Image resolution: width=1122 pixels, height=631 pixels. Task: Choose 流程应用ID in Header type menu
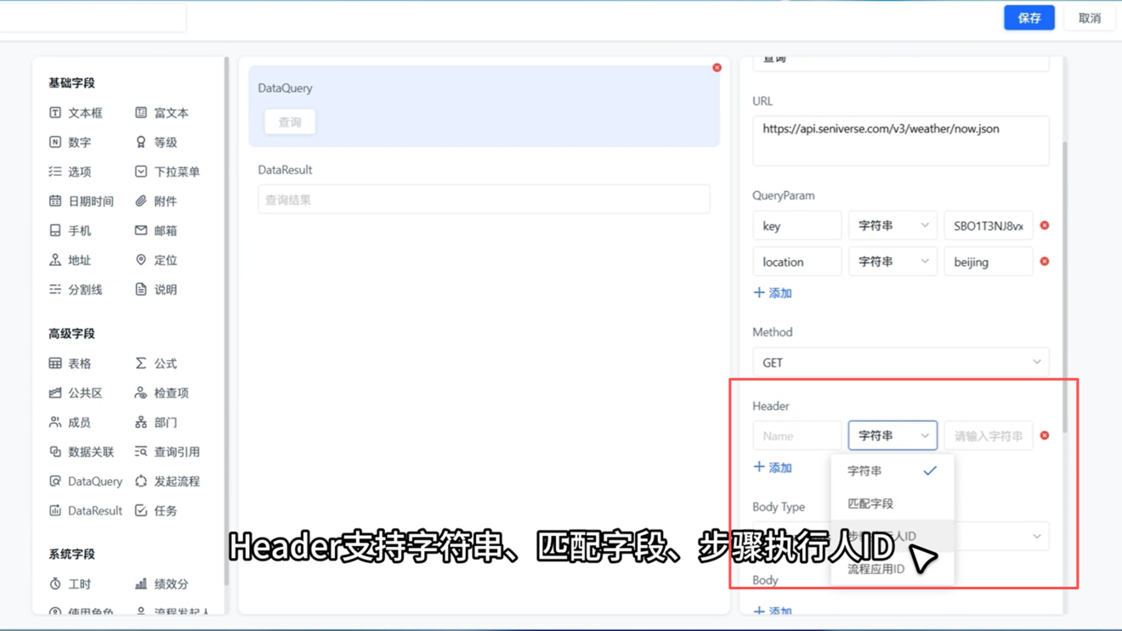[892, 569]
